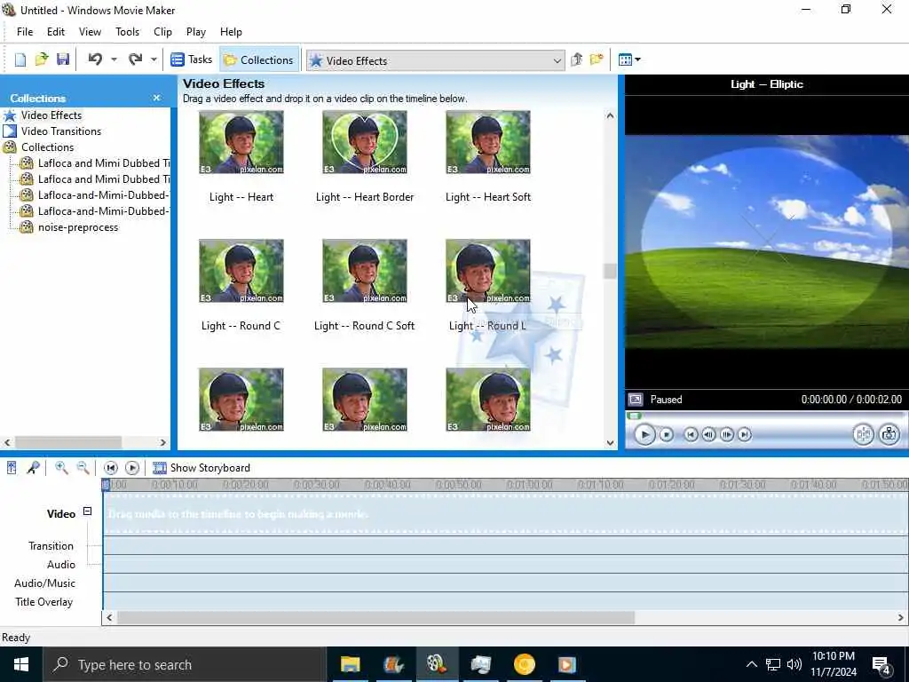Open the Views dropdown button

point(629,59)
